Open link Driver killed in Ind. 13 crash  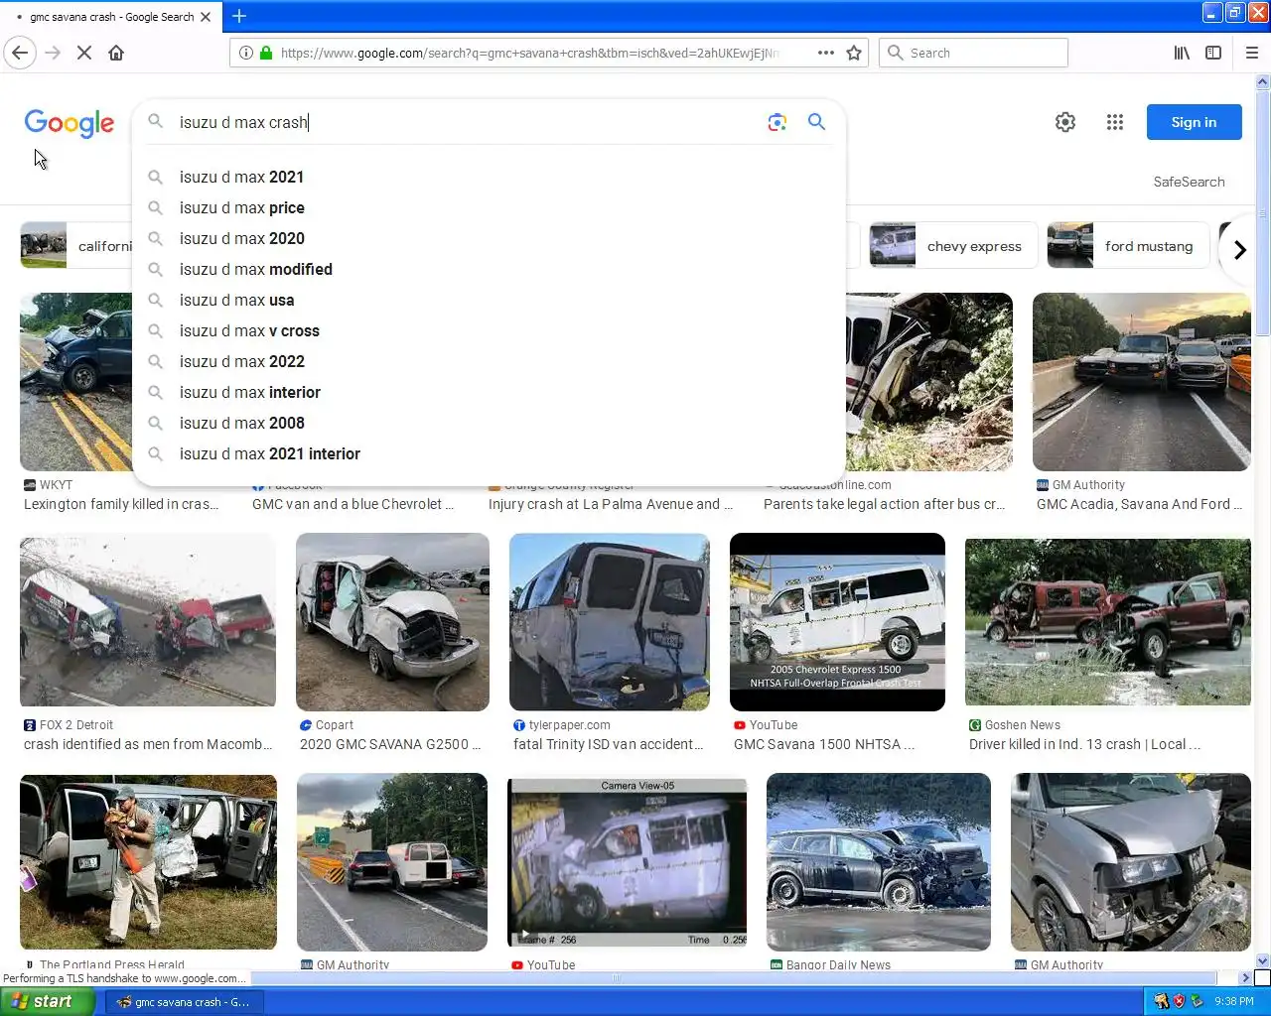[1084, 744]
